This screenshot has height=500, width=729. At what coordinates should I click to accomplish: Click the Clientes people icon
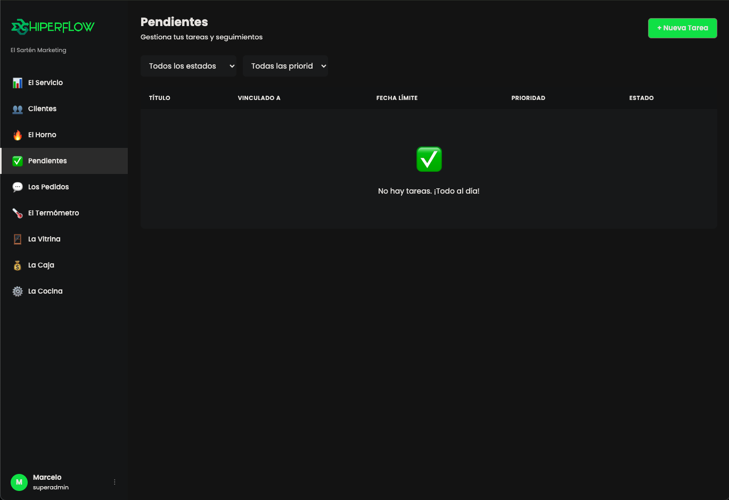point(18,109)
